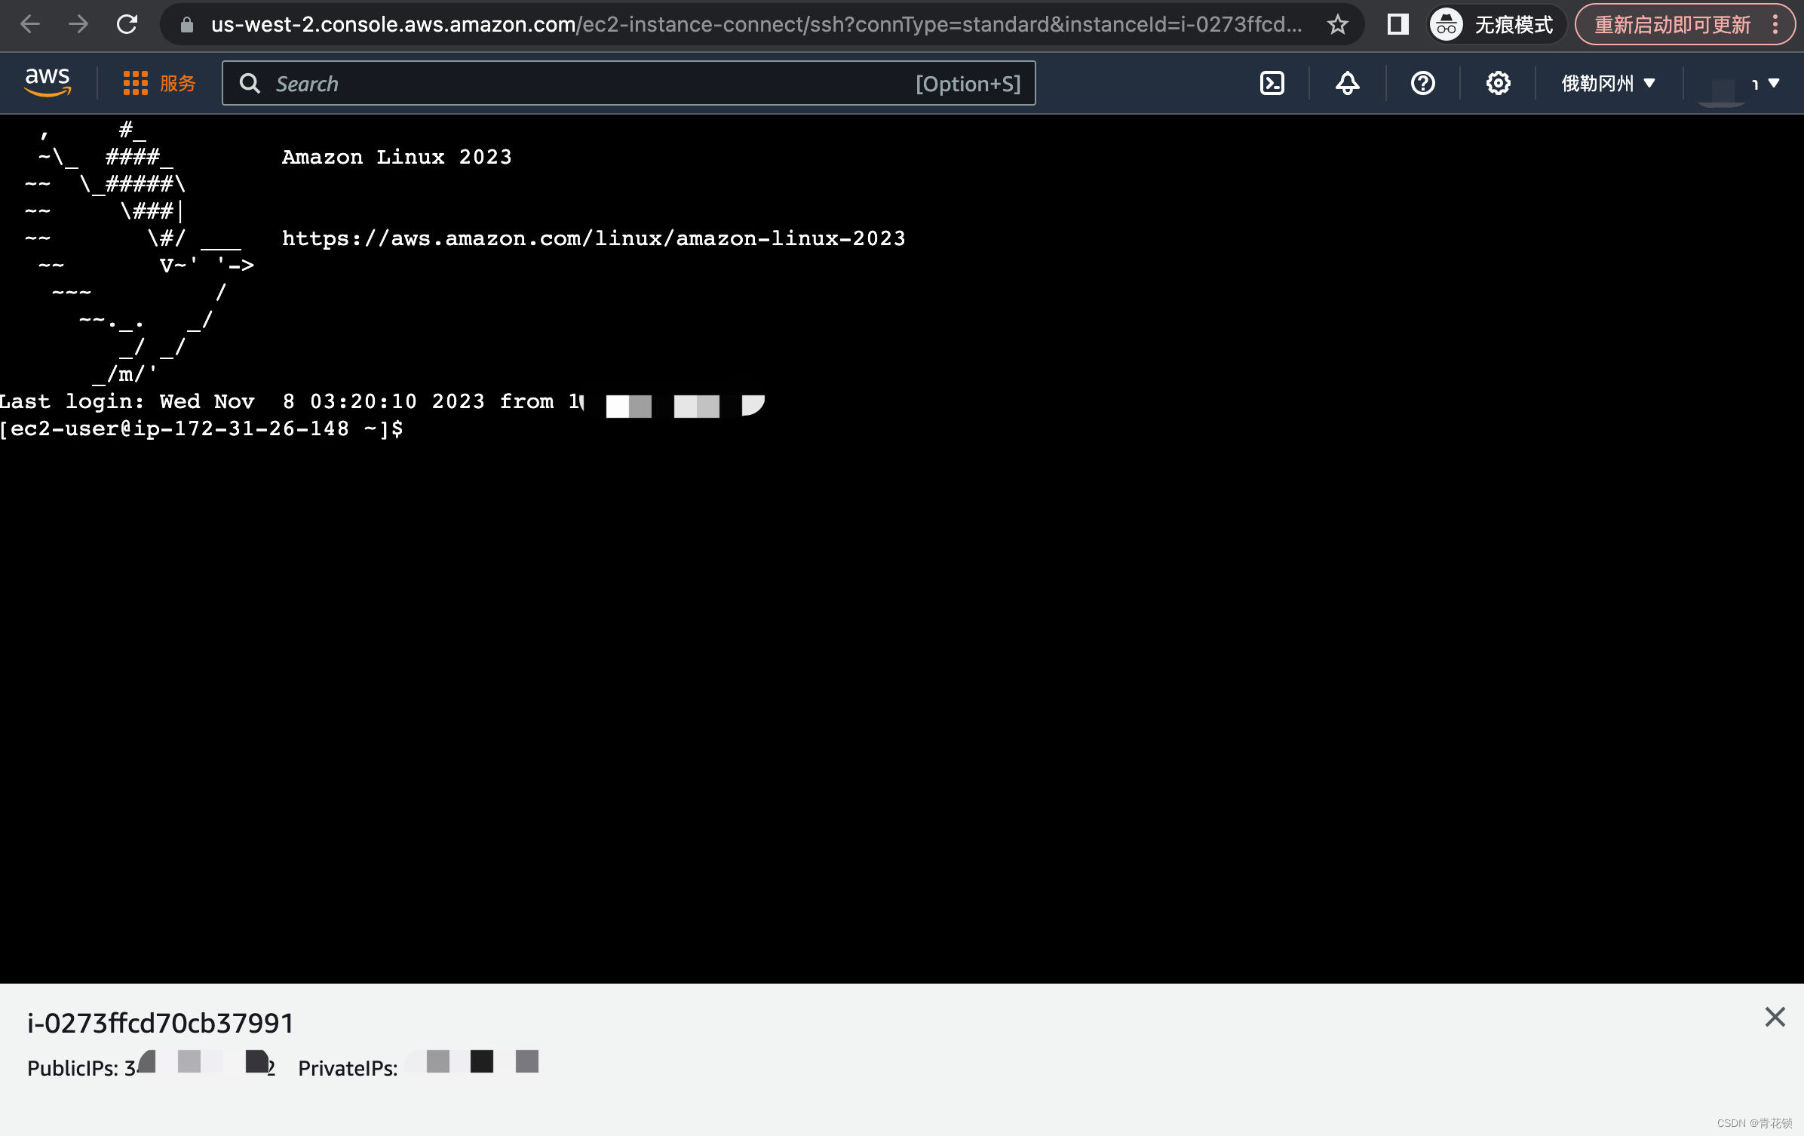Click the PrivateIPs label

click(348, 1067)
